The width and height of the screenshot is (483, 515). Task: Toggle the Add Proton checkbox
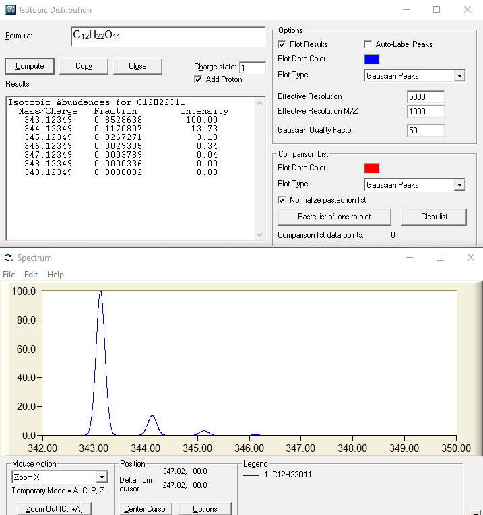pyautogui.click(x=198, y=79)
